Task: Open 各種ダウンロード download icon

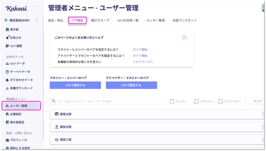Action: point(7,88)
